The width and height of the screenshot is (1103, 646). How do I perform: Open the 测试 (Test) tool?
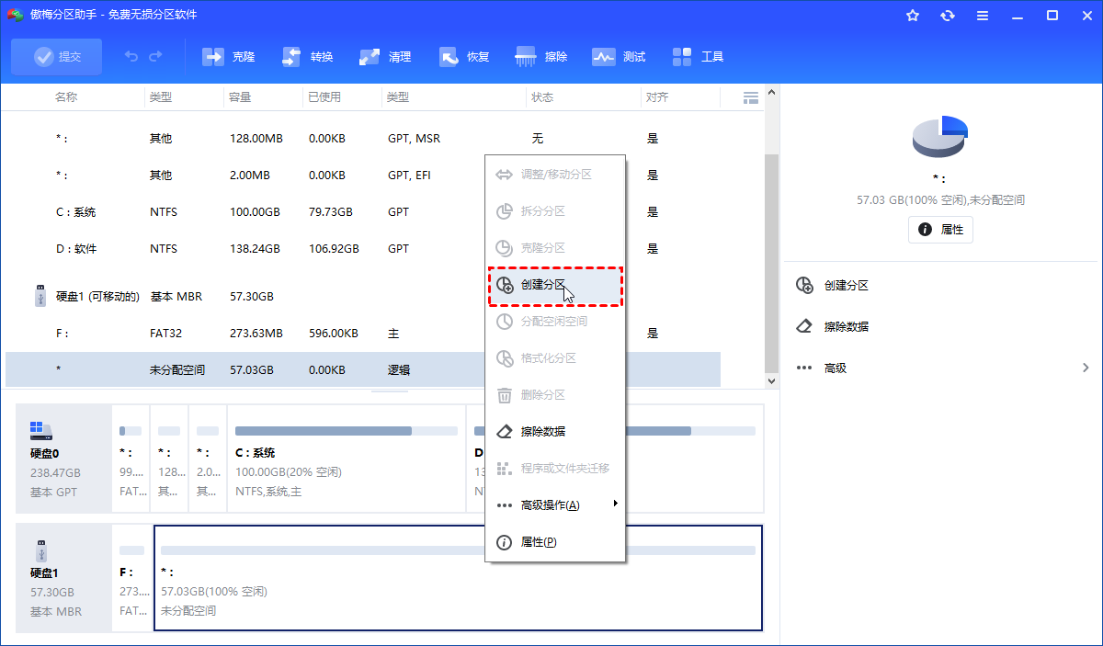(x=619, y=57)
